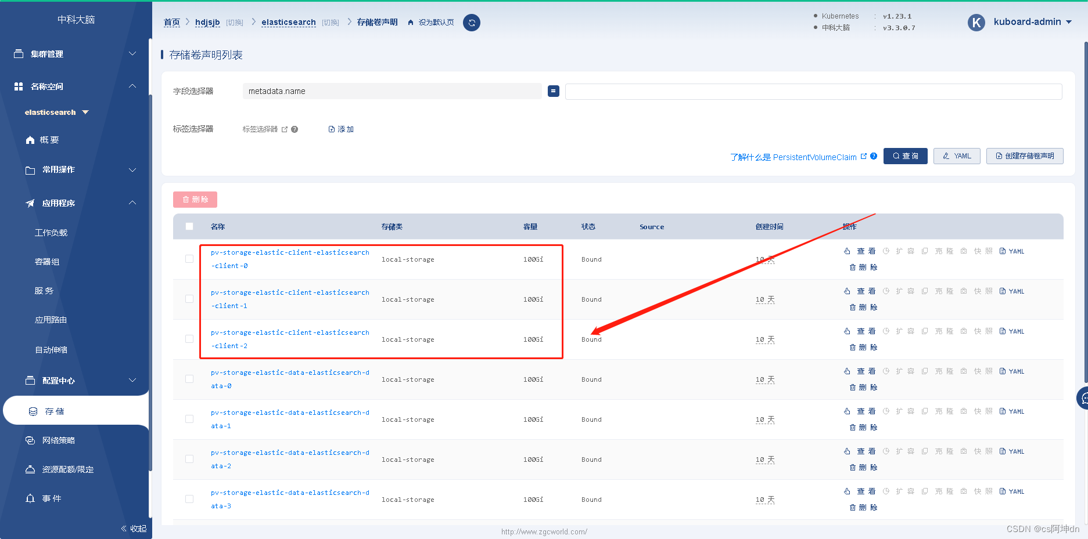Click the external link icon next to 标签选择器
The image size is (1088, 539).
pos(285,129)
